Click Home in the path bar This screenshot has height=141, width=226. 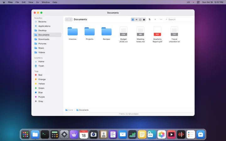coord(69,110)
